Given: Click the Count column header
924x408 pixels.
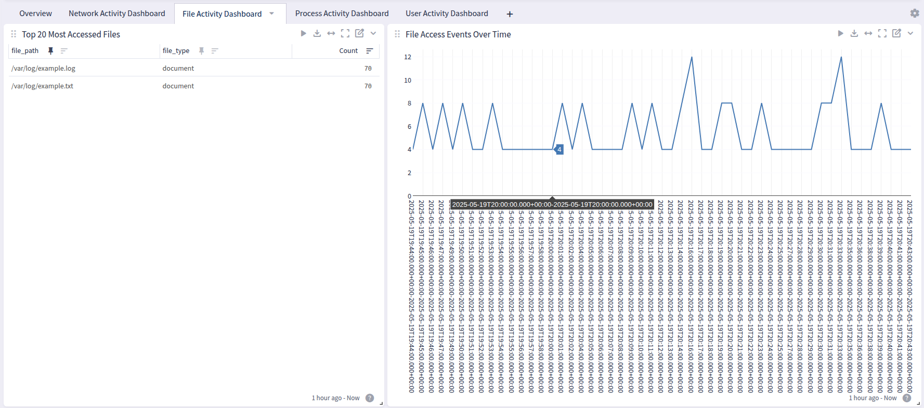Looking at the screenshot, I should (x=348, y=50).
